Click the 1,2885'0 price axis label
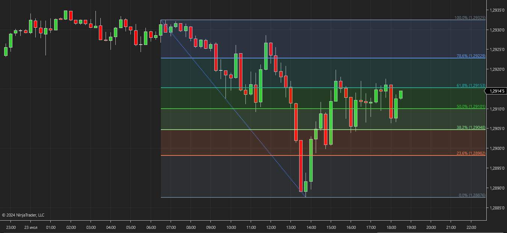The width and height of the screenshot is (507, 233). point(496,208)
